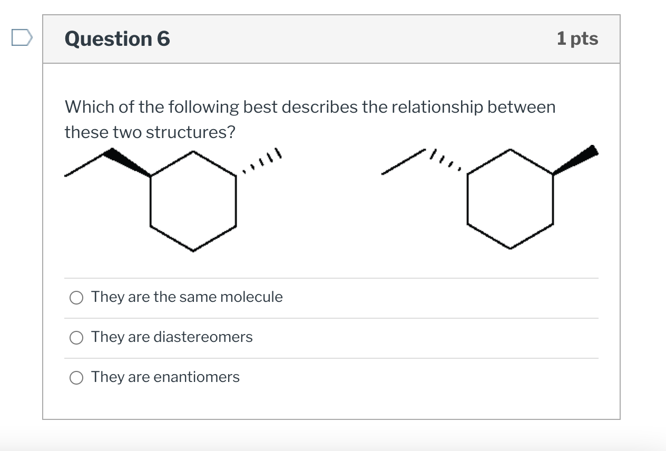666x451 pixels.
Task: Click the bookmark marker beside the question card
Action: pyautogui.click(x=22, y=38)
